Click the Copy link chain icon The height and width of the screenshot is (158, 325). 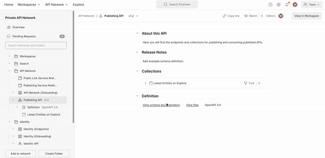click(224, 16)
